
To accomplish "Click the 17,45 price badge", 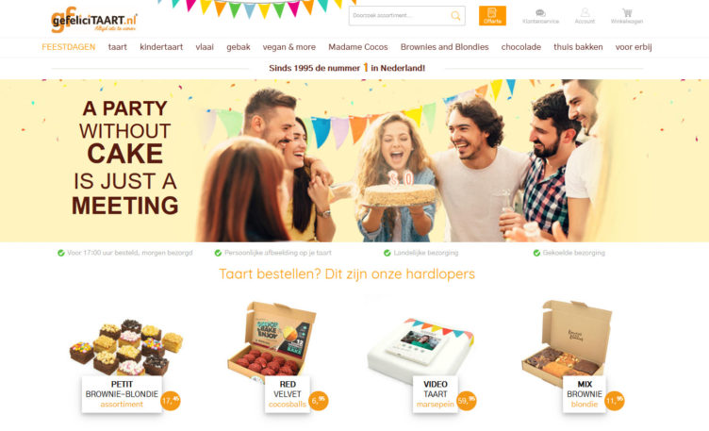I will coord(171,401).
